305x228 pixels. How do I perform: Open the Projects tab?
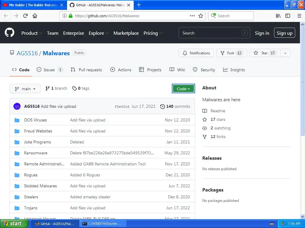[x=150, y=70]
